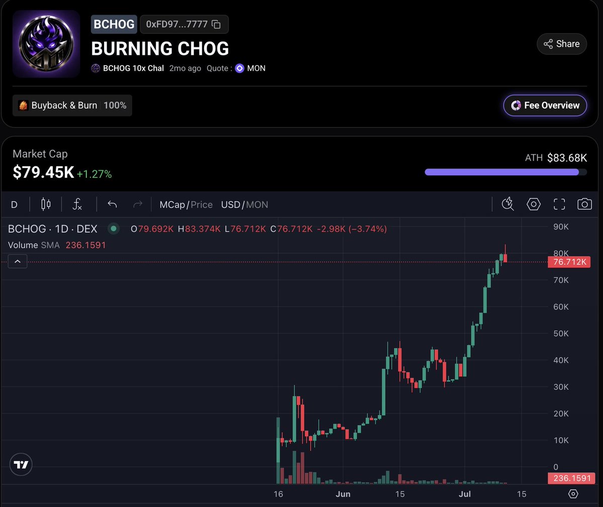Screen dimensions: 603x507
Task: Click the +1.27% change text
Action: click(x=94, y=174)
